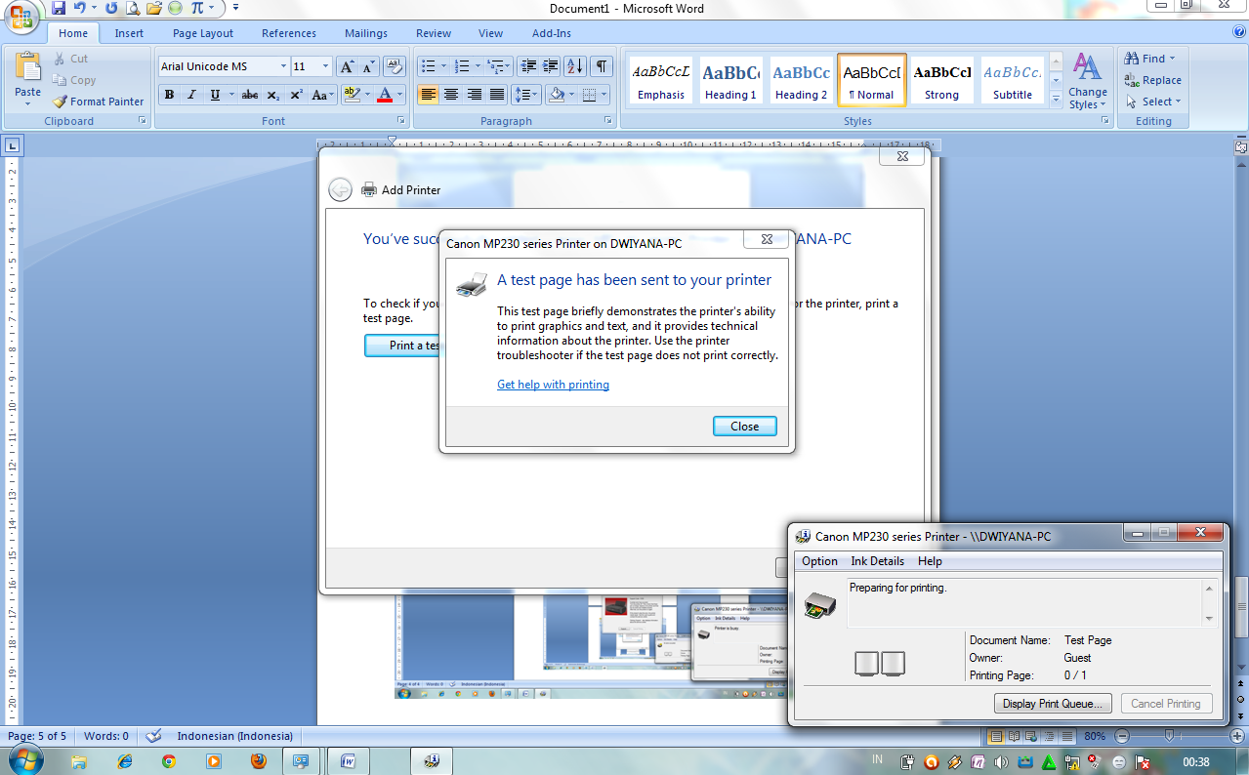The width and height of the screenshot is (1249, 775).
Task: Open the Change Styles menu
Action: 1087,80
